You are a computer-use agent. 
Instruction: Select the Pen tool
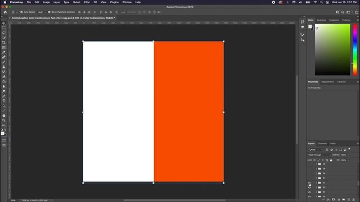coord(4,96)
